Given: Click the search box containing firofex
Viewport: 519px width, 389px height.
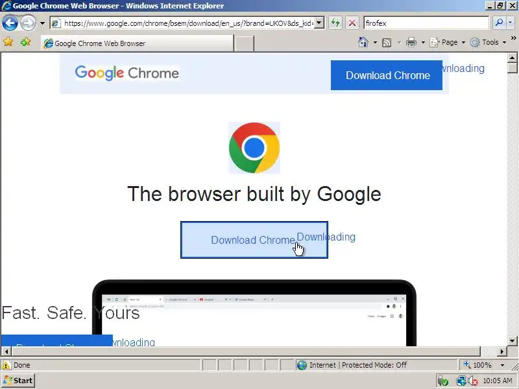Looking at the screenshot, I should (x=426, y=23).
